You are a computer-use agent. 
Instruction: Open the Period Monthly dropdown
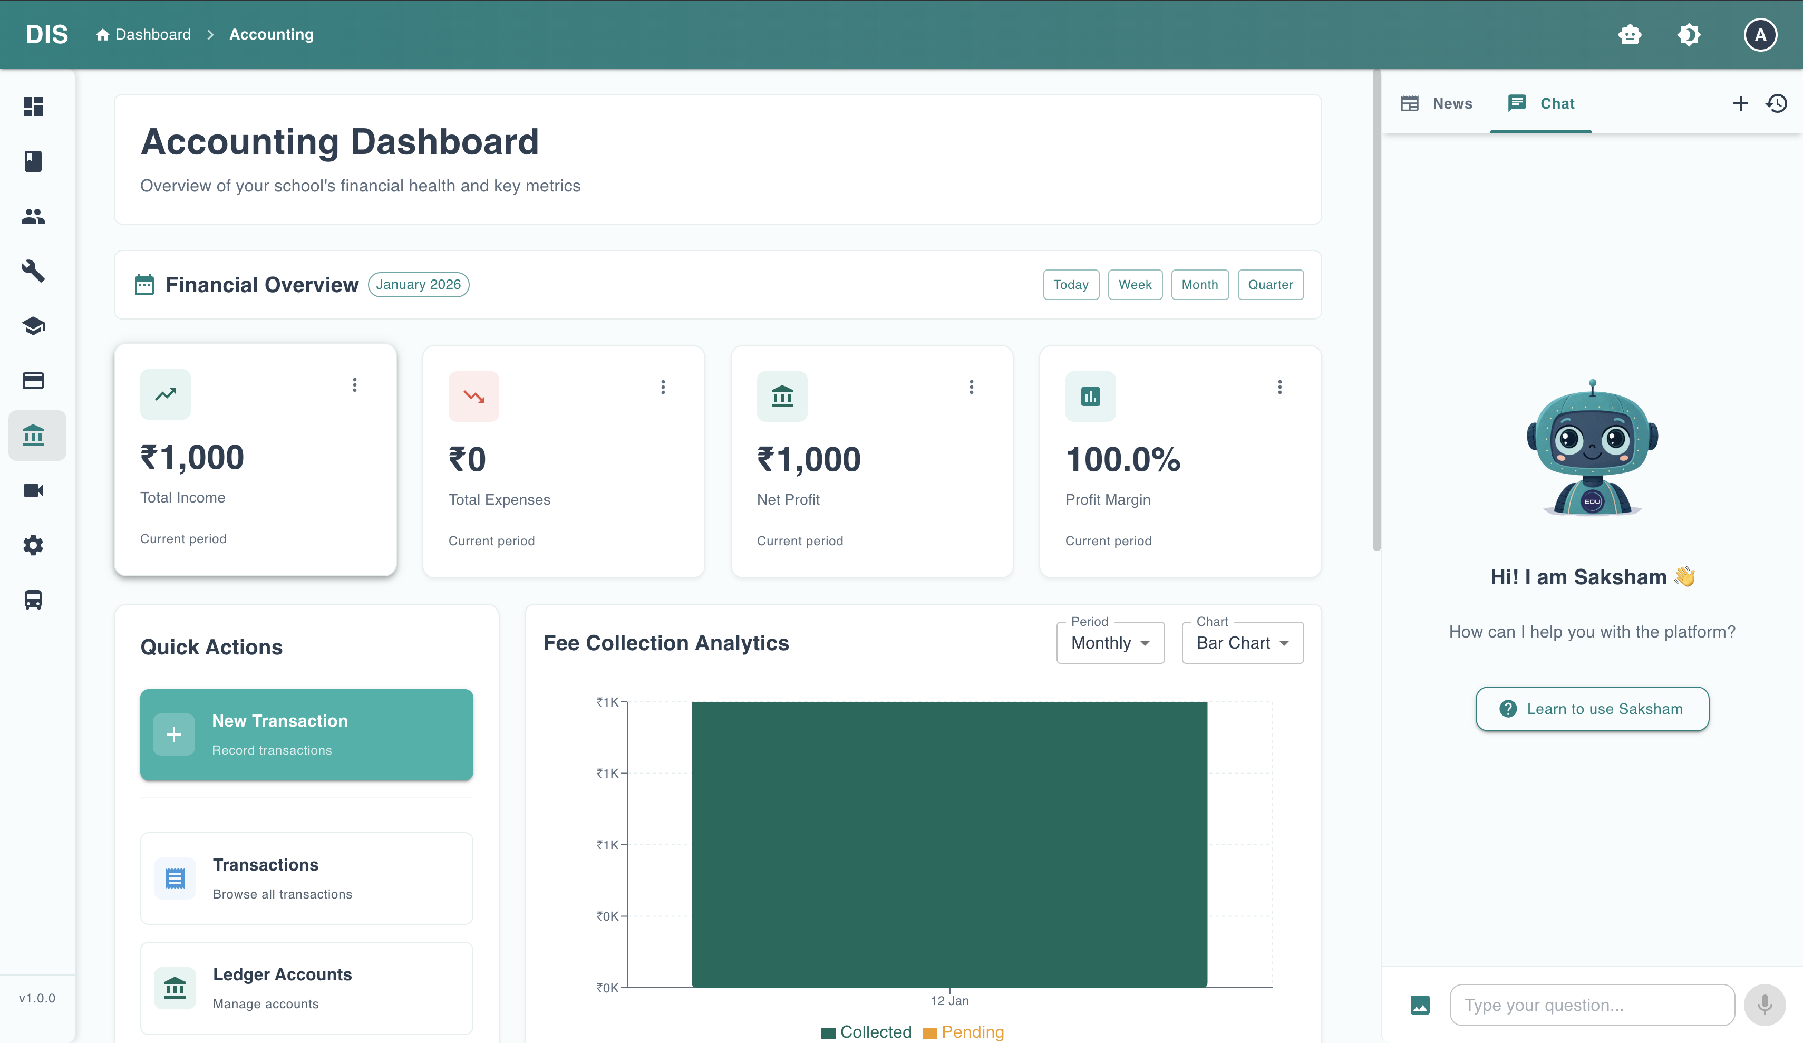click(x=1110, y=643)
